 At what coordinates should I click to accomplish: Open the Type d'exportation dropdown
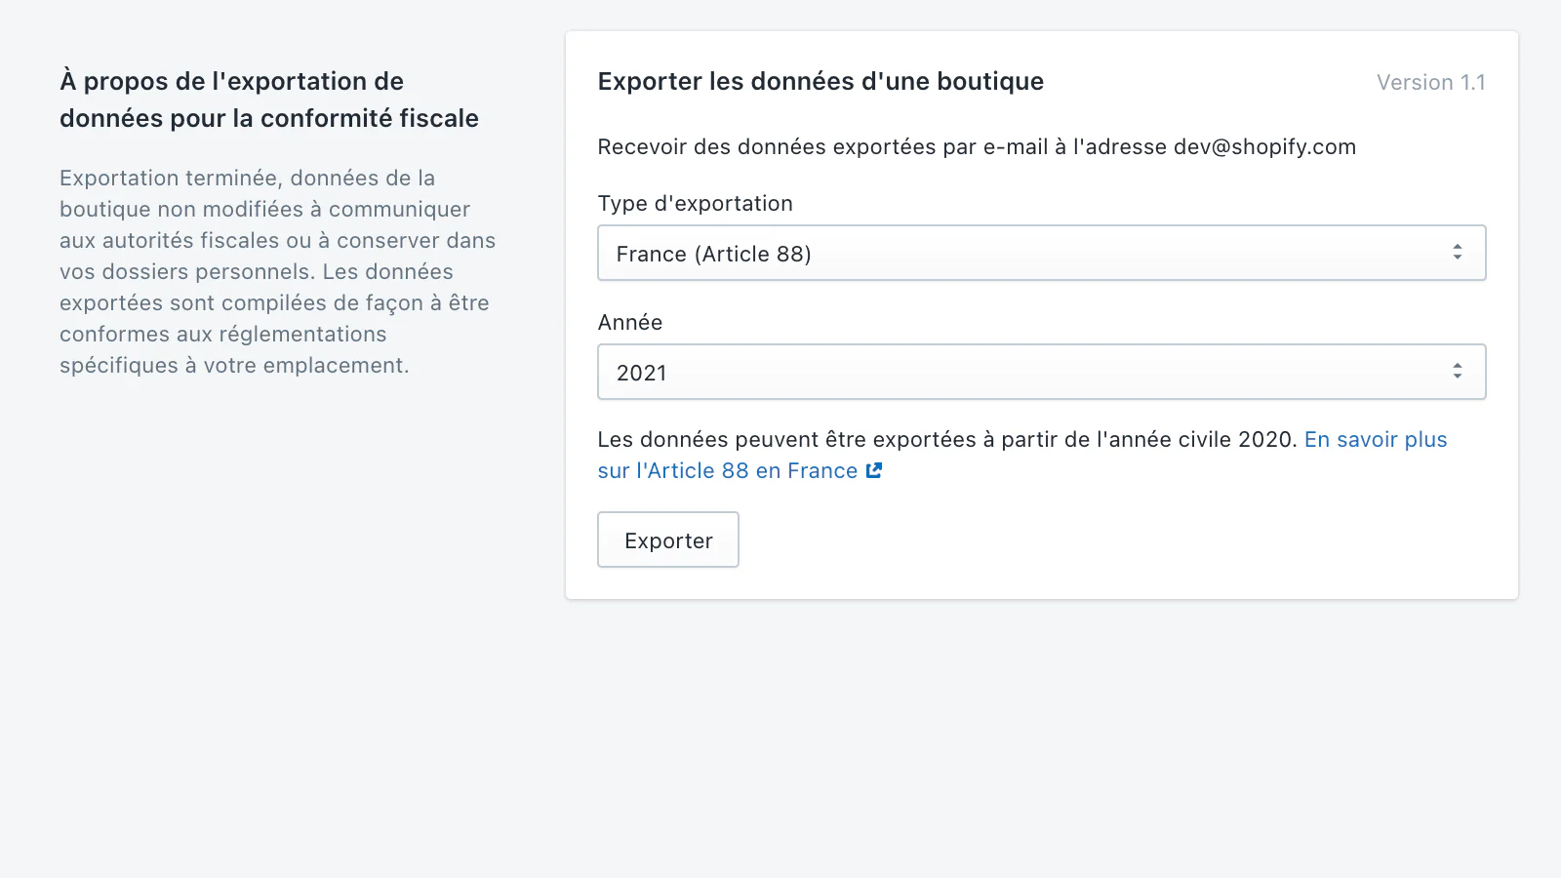tap(1041, 254)
